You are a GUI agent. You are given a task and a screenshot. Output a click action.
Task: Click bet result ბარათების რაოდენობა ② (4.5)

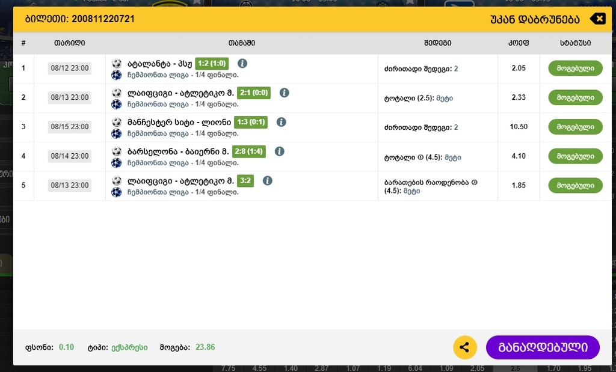(x=431, y=187)
